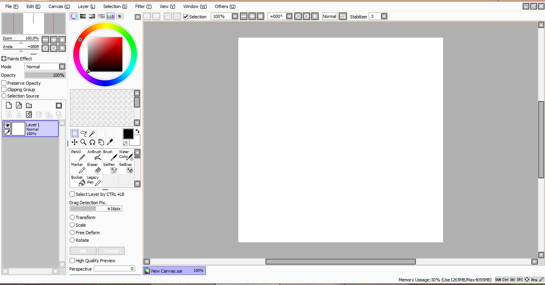Enable the Clipping Group checkbox
Image resolution: width=545 pixels, height=285 pixels.
[4, 90]
